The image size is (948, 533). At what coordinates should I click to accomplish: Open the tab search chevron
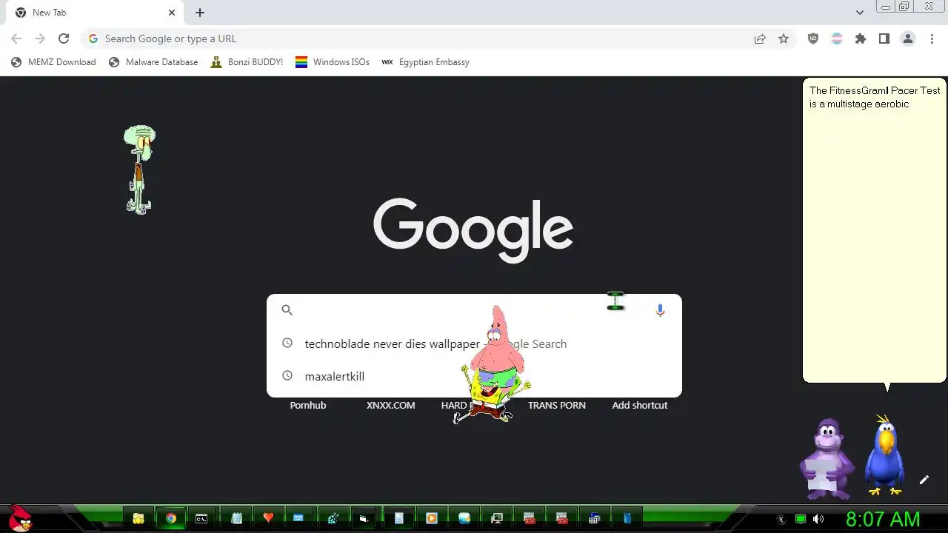click(x=859, y=13)
